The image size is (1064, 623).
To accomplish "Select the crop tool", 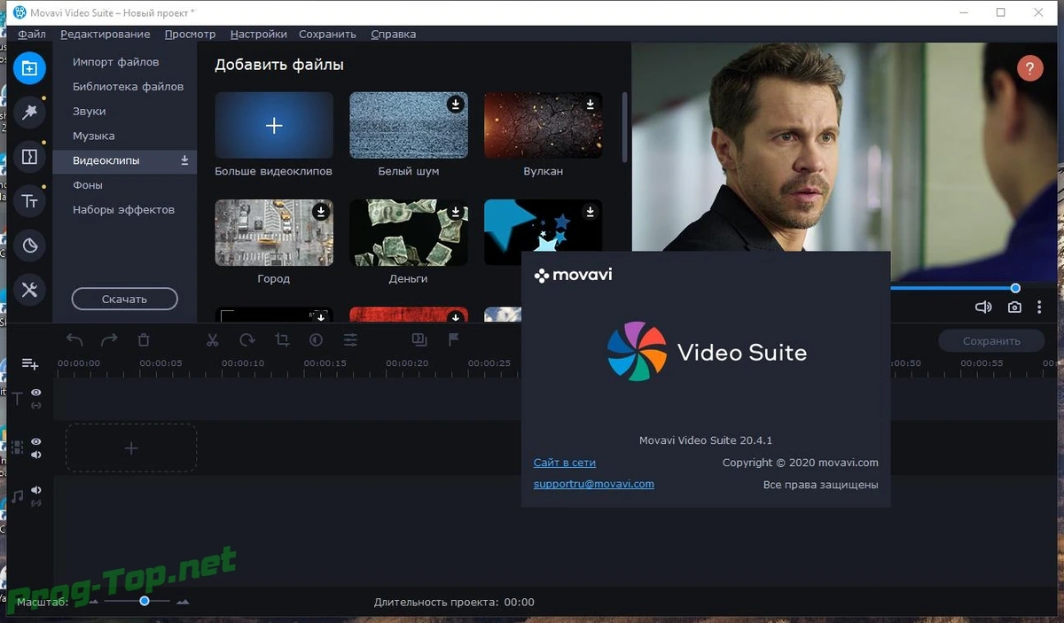I will pos(282,339).
